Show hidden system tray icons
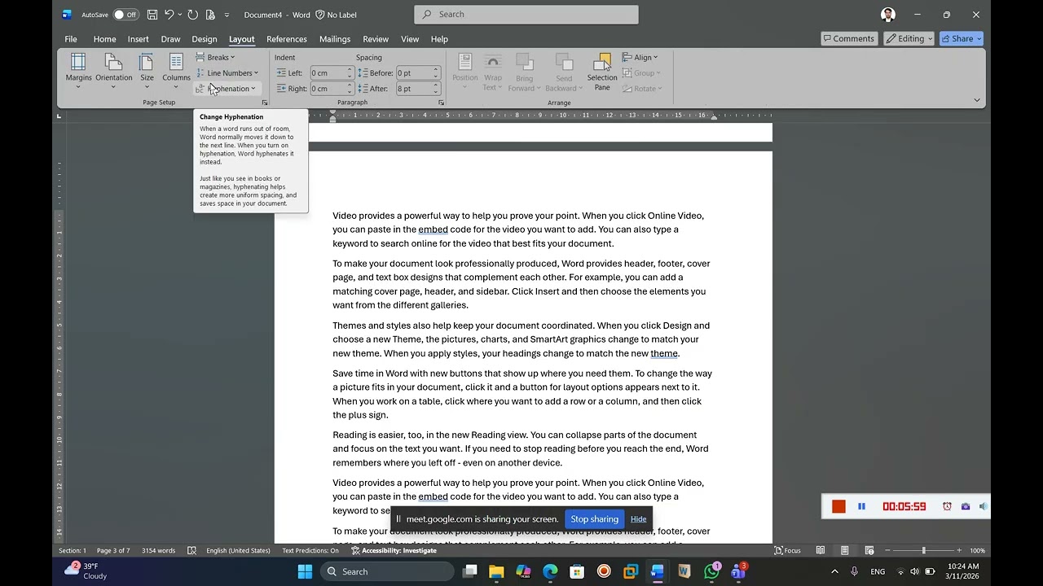The height and width of the screenshot is (586, 1043). pos(834,571)
